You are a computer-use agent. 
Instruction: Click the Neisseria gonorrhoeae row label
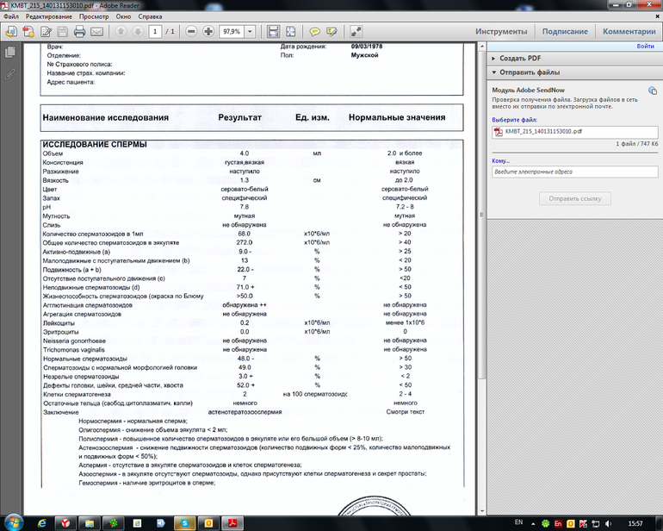74,340
